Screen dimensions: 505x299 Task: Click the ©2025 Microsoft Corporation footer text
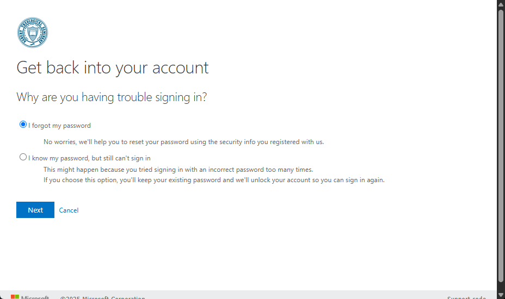coord(103,297)
